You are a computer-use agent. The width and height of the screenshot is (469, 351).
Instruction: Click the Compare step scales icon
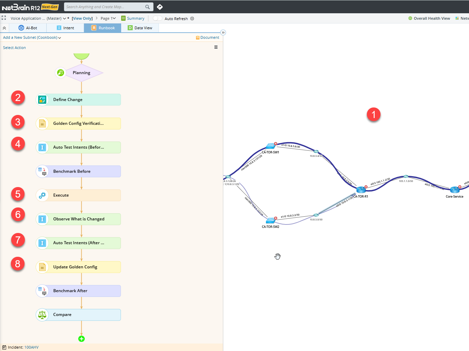[x=42, y=315]
